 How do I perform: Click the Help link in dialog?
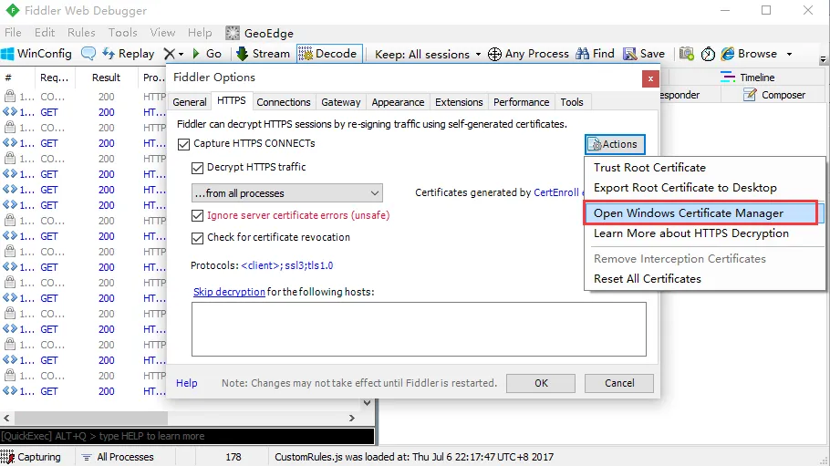click(186, 383)
